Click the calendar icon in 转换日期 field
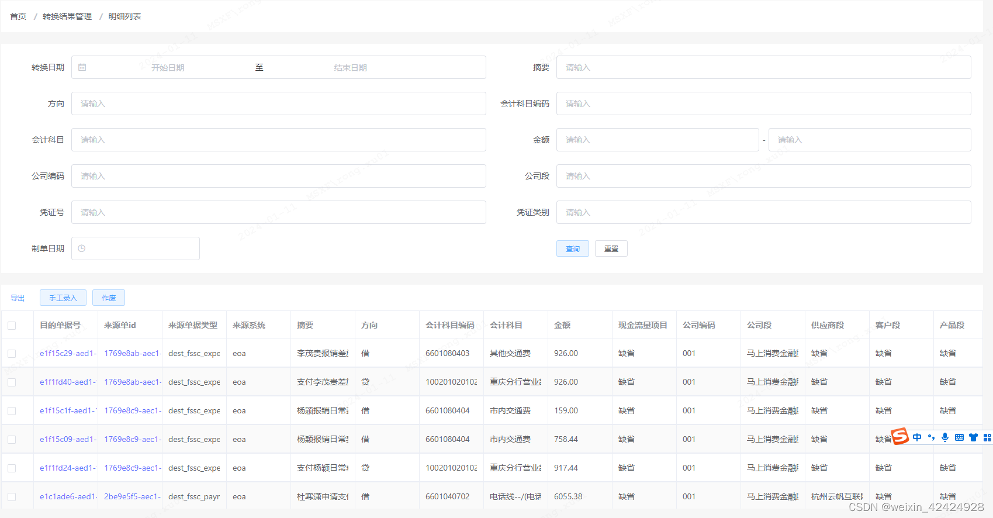 (82, 67)
